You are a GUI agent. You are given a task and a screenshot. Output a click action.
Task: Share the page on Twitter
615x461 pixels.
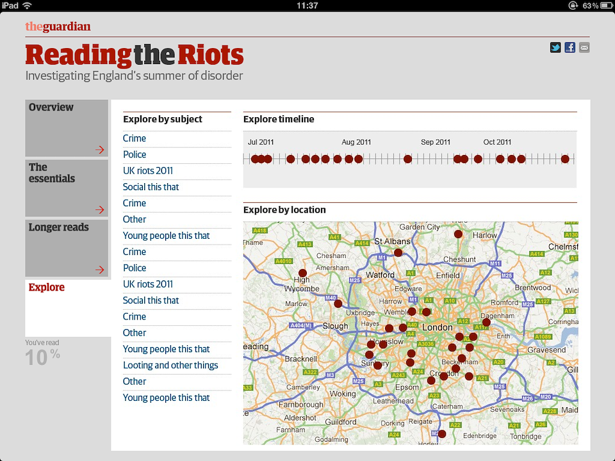point(555,47)
